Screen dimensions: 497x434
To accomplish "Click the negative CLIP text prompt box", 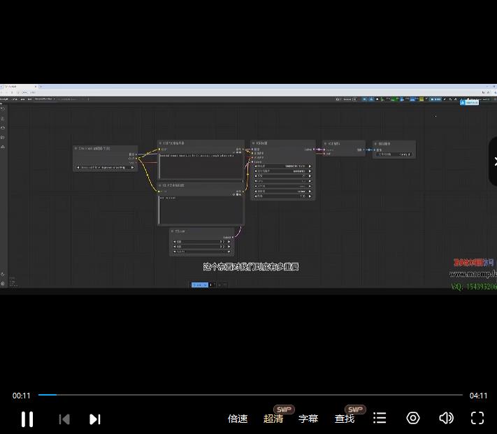I will [x=201, y=208].
